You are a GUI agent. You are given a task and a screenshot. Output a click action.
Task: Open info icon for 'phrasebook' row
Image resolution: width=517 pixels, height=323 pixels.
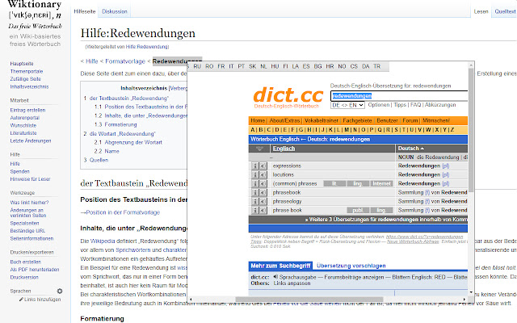pos(255,192)
